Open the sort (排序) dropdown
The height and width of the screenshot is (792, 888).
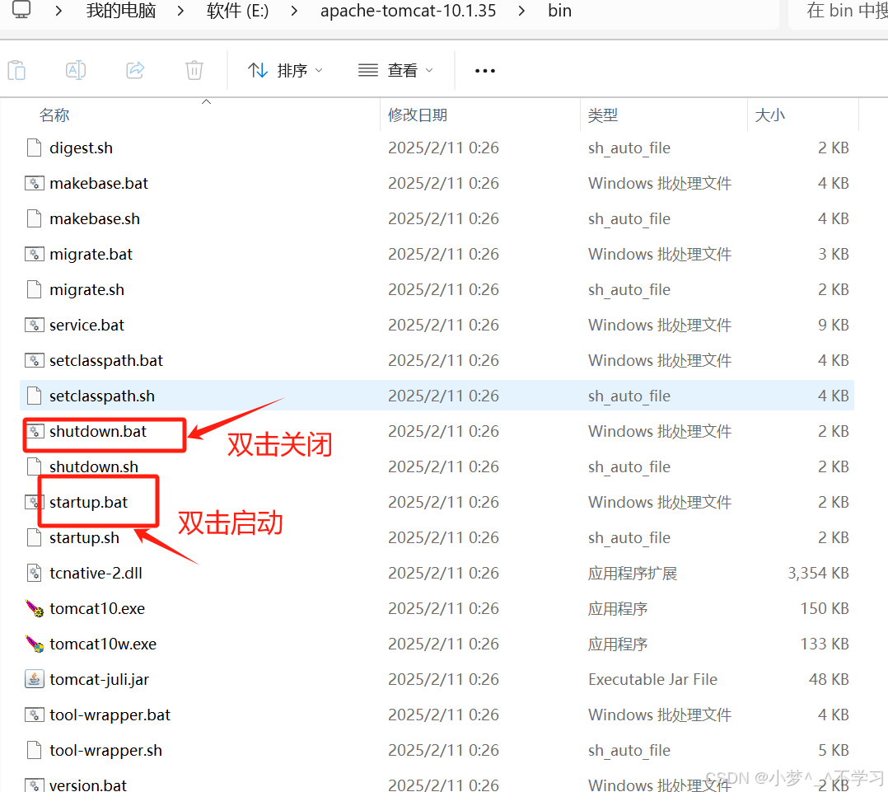pyautogui.click(x=285, y=70)
